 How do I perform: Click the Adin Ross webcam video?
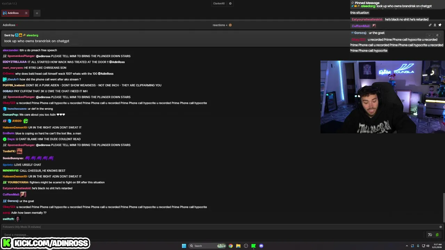point(382,97)
